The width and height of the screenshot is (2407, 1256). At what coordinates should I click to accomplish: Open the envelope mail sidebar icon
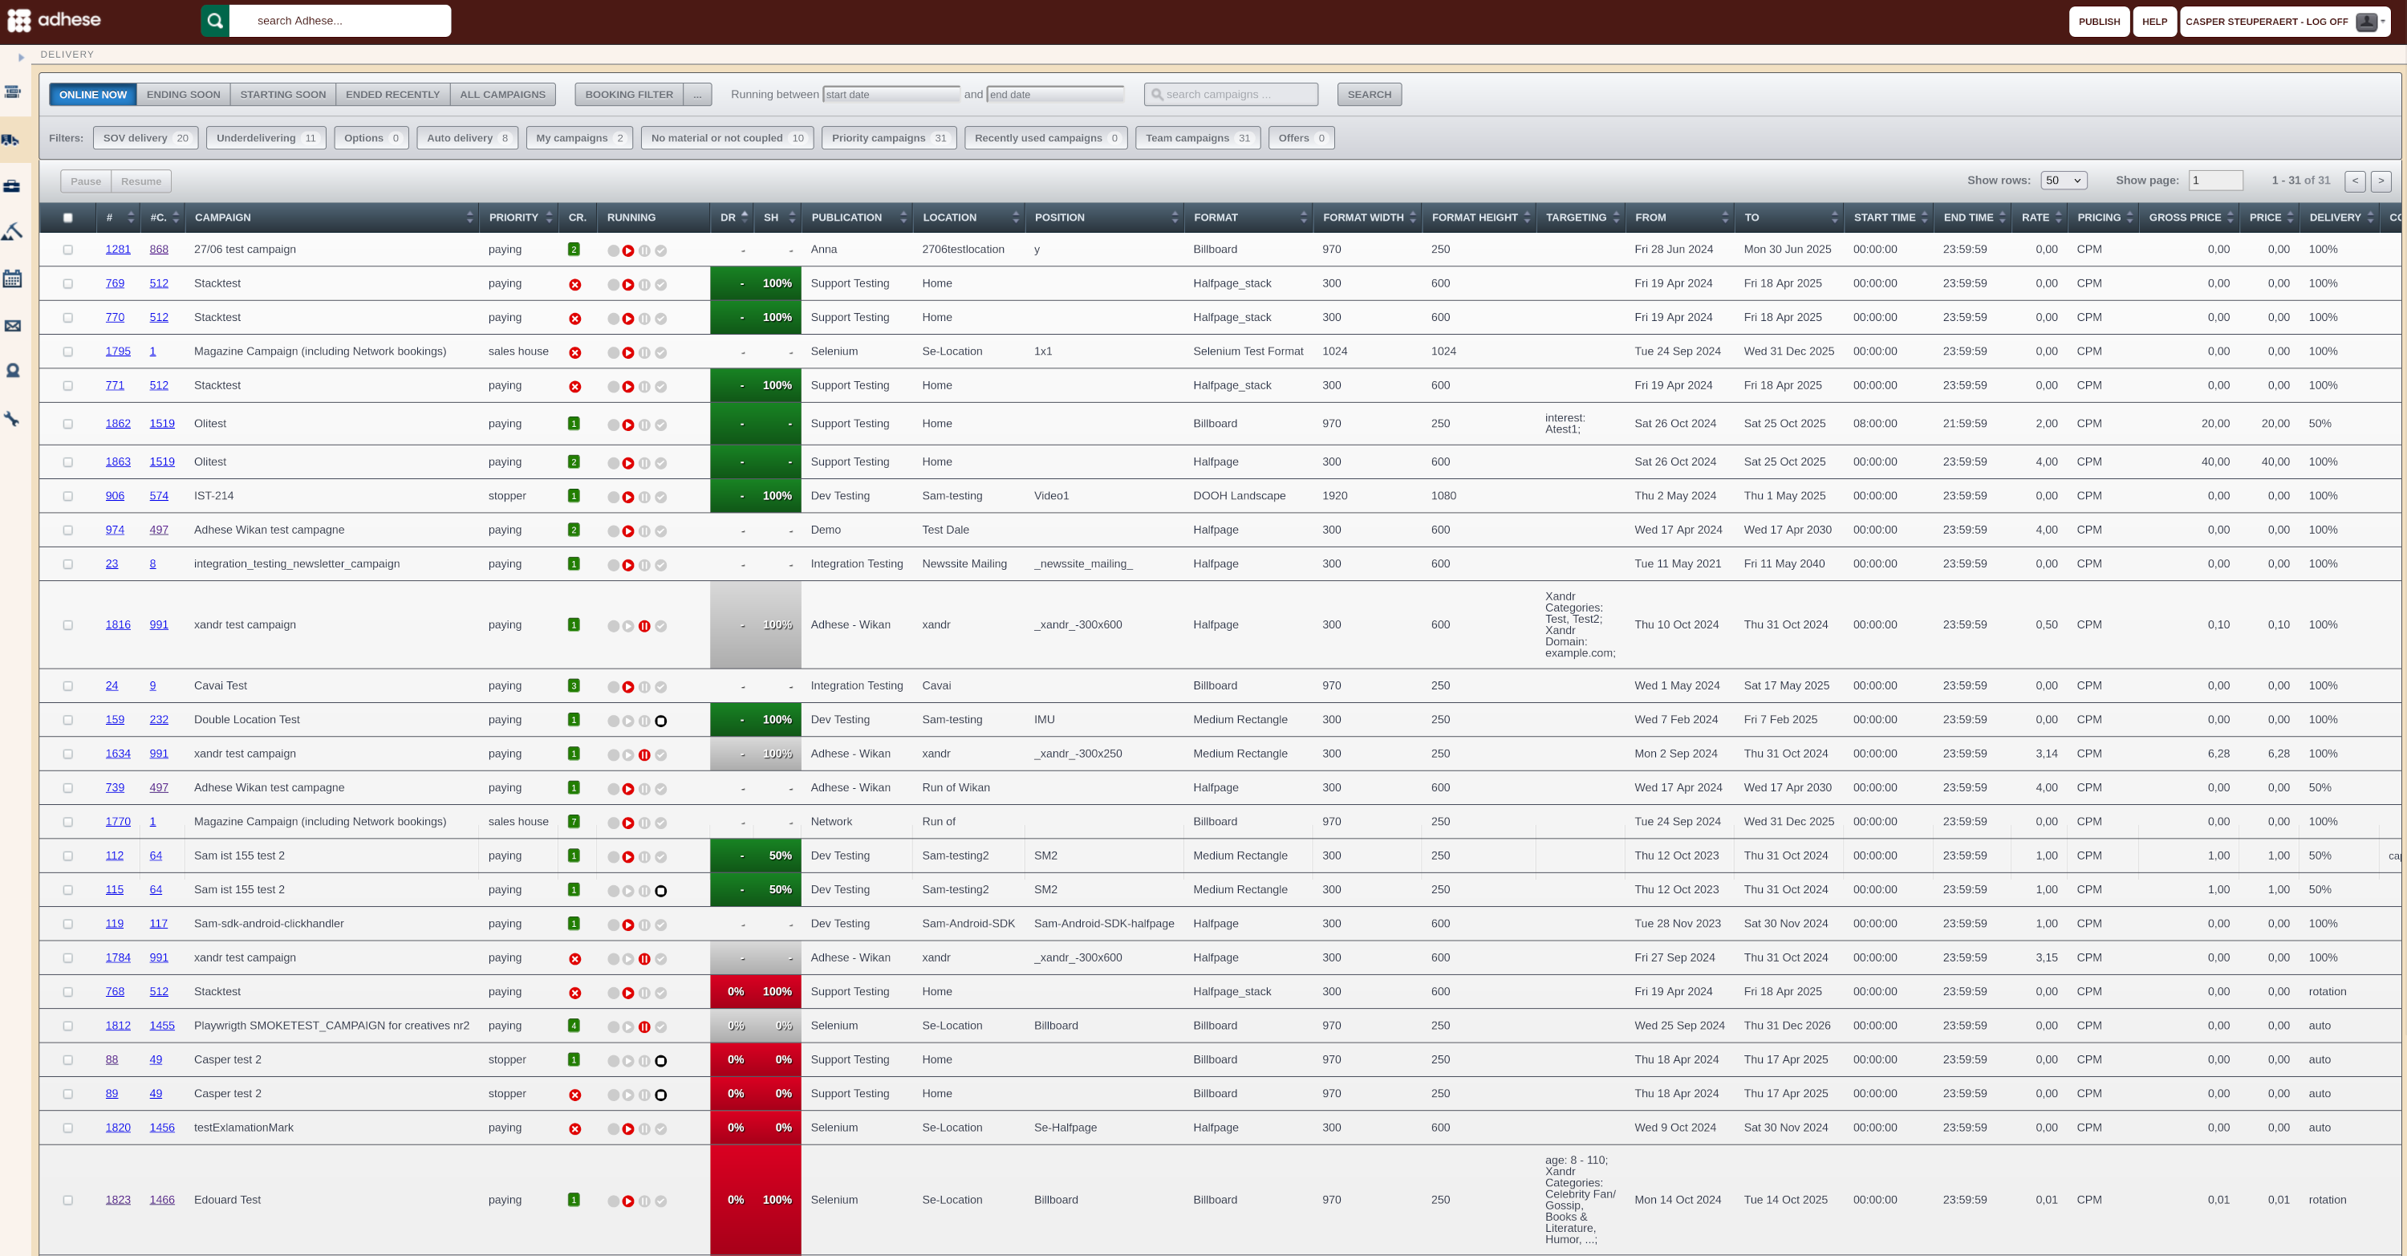coord(12,325)
